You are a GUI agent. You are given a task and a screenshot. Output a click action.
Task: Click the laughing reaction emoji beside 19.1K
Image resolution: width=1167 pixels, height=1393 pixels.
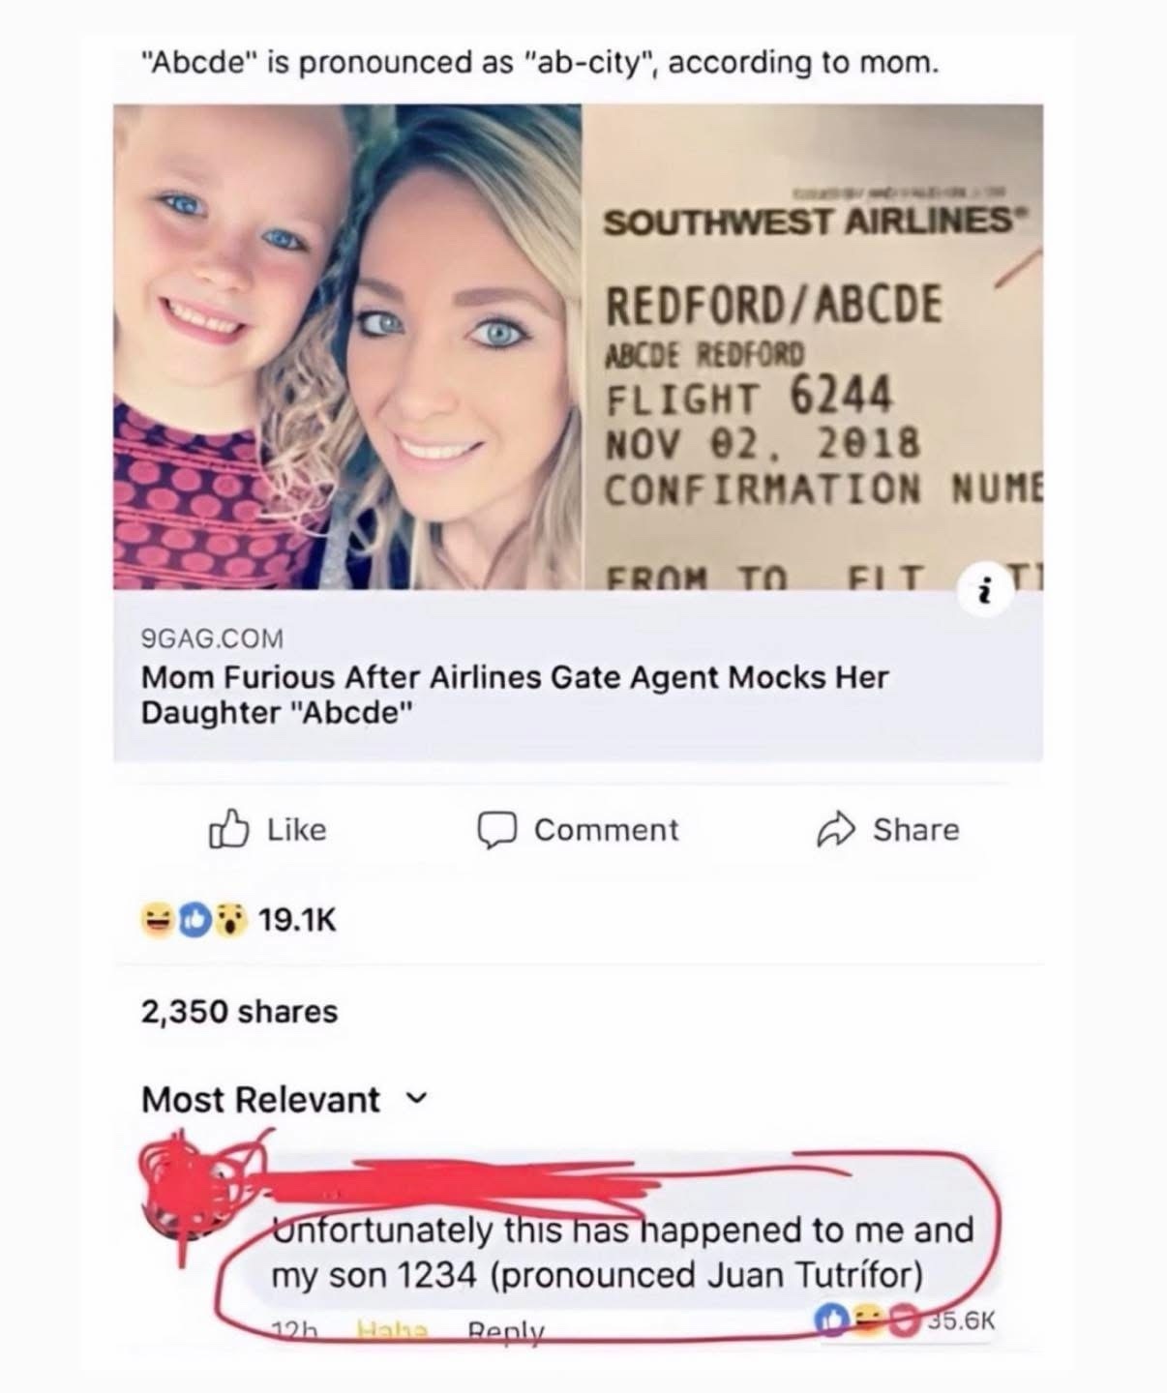156,920
